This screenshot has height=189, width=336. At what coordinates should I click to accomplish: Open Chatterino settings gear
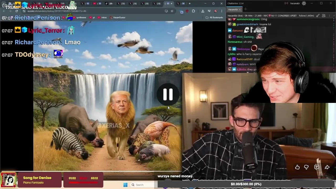(304, 3)
